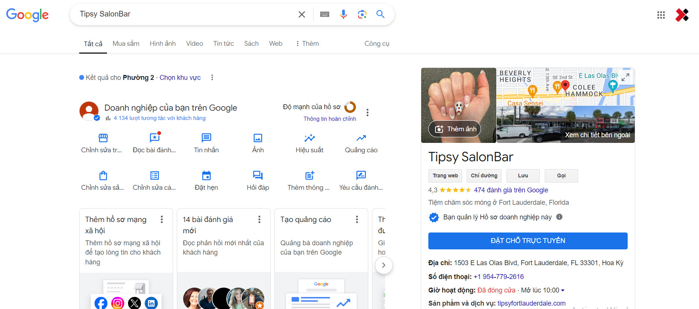Open Đặt hẹn booking calendar icon

[206, 175]
